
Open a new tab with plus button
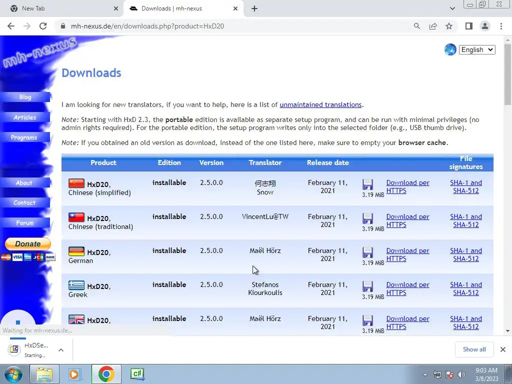(254, 9)
